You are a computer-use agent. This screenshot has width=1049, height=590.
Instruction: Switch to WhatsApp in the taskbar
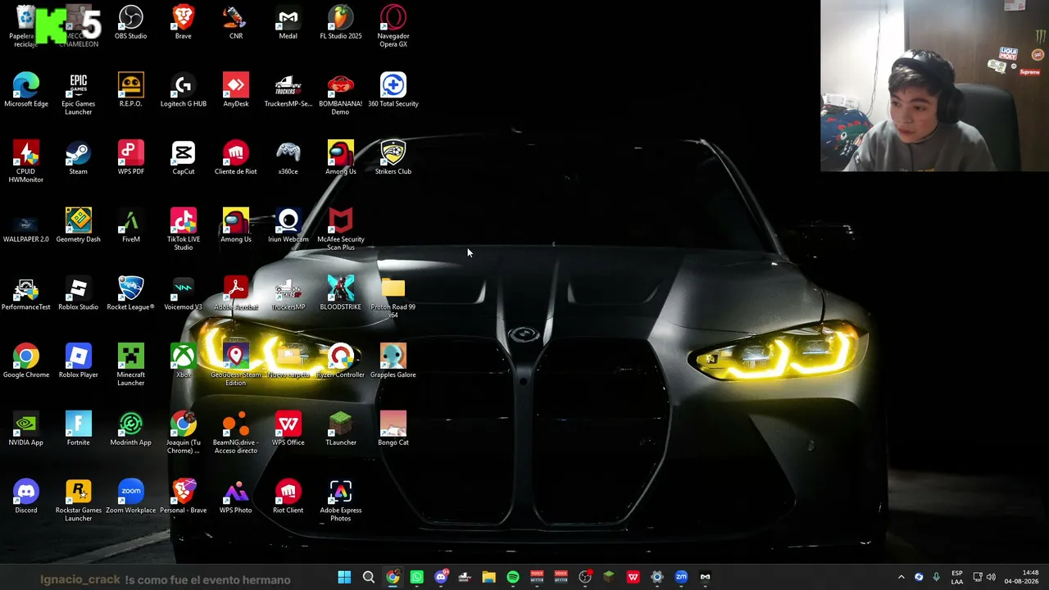[417, 577]
